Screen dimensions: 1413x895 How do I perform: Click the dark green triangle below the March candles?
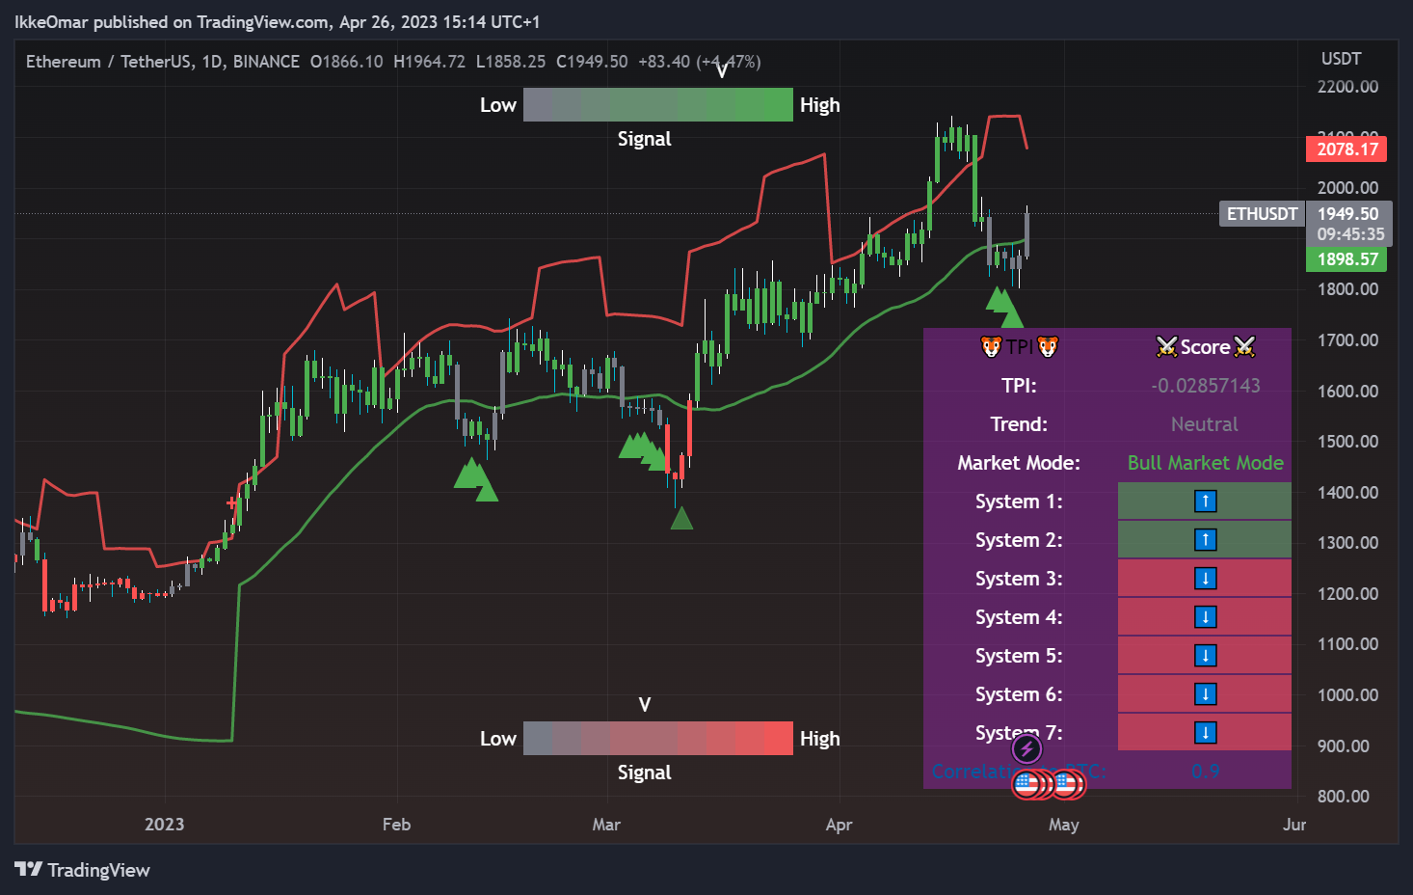point(681,518)
